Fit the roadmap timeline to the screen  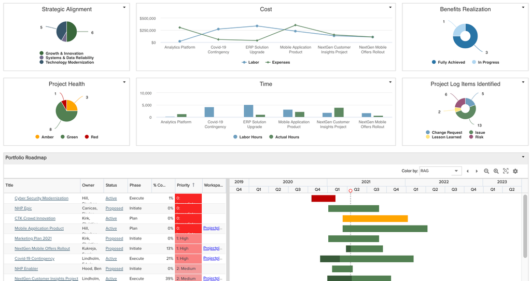506,171
